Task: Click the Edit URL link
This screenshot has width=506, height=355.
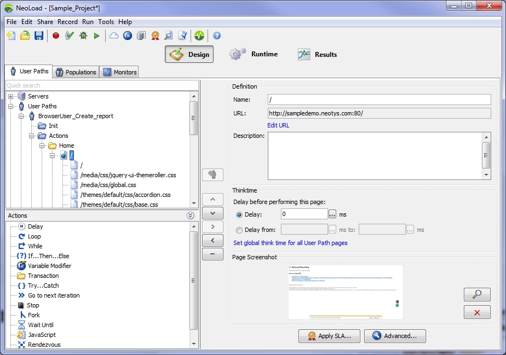Action: coord(278,125)
